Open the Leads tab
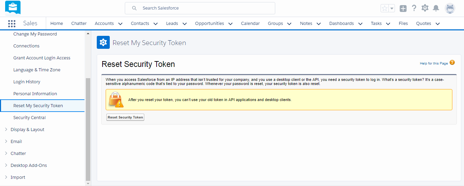This screenshot has width=464, height=186. 172,24
